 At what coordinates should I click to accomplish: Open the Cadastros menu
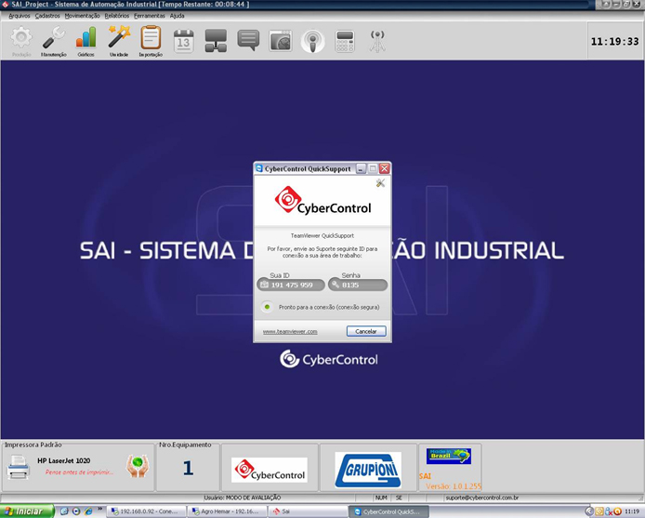click(x=47, y=16)
